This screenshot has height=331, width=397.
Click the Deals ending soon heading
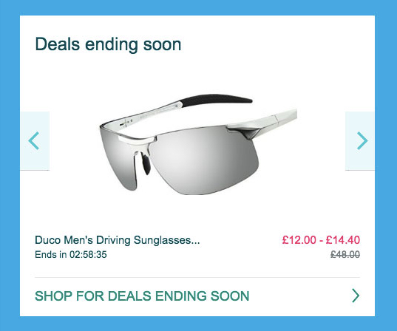pos(108,44)
